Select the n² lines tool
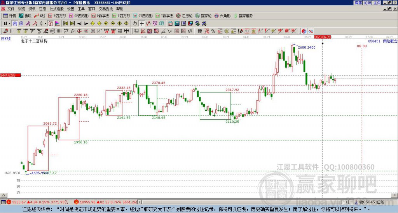 pos(66,31)
